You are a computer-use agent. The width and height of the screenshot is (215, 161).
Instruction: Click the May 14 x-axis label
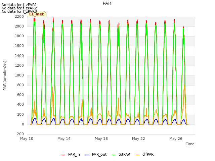pyautogui.click(x=64, y=139)
